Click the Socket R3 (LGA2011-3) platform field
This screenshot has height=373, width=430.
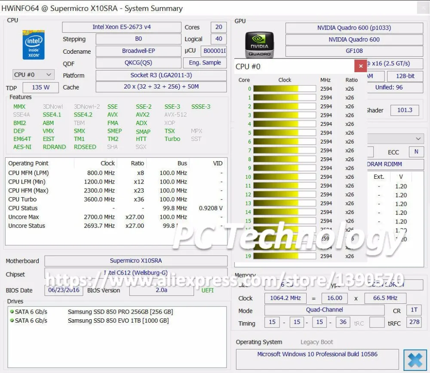[161, 75]
